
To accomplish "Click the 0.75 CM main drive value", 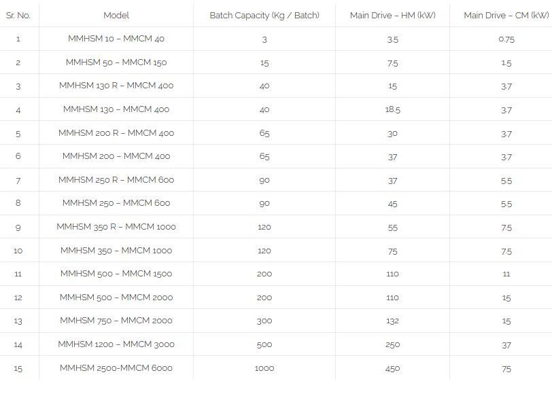I will 506,39.
